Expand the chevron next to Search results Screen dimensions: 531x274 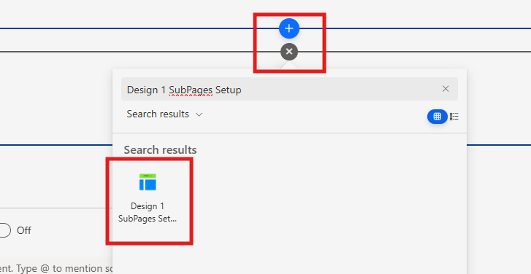[199, 114]
